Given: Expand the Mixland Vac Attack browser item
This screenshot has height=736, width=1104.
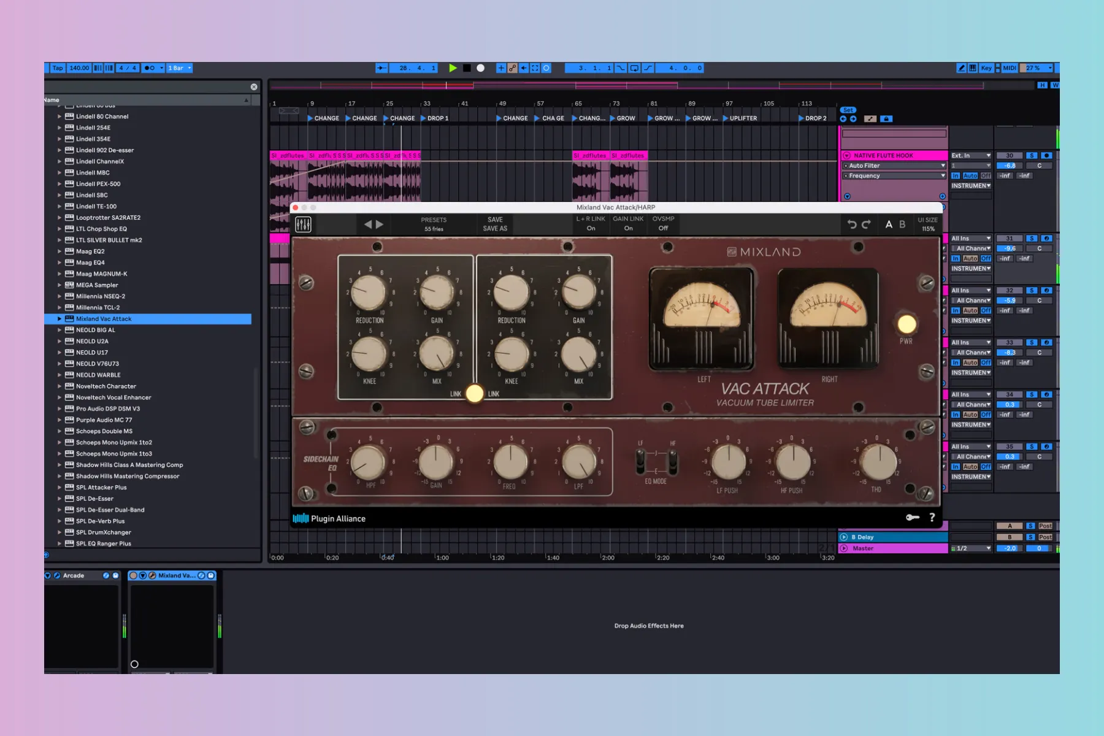Looking at the screenshot, I should [59, 319].
